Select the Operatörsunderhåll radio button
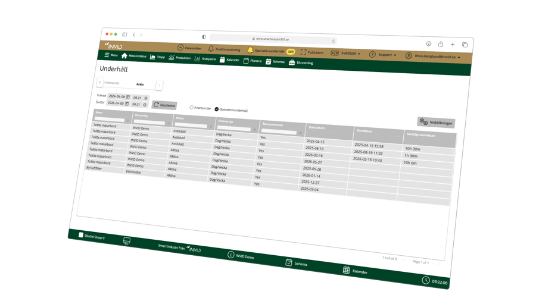Image resolution: width=536 pixels, height=301 pixels. [x=216, y=109]
